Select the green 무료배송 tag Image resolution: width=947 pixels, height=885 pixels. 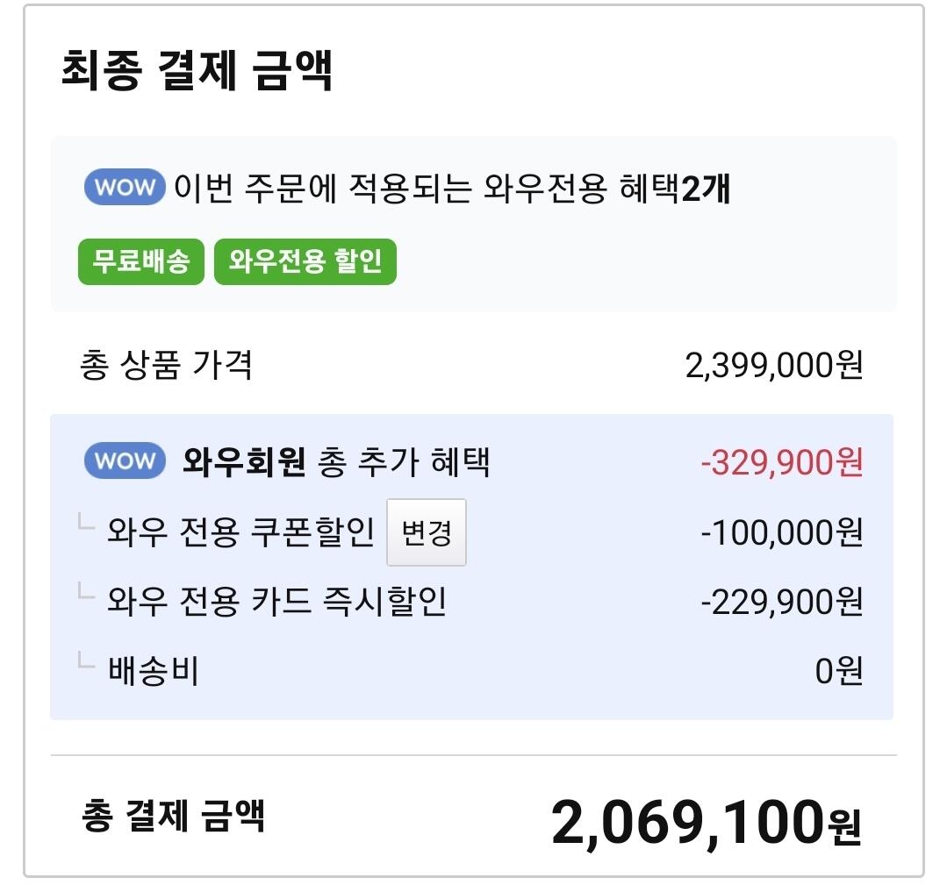[x=141, y=261]
